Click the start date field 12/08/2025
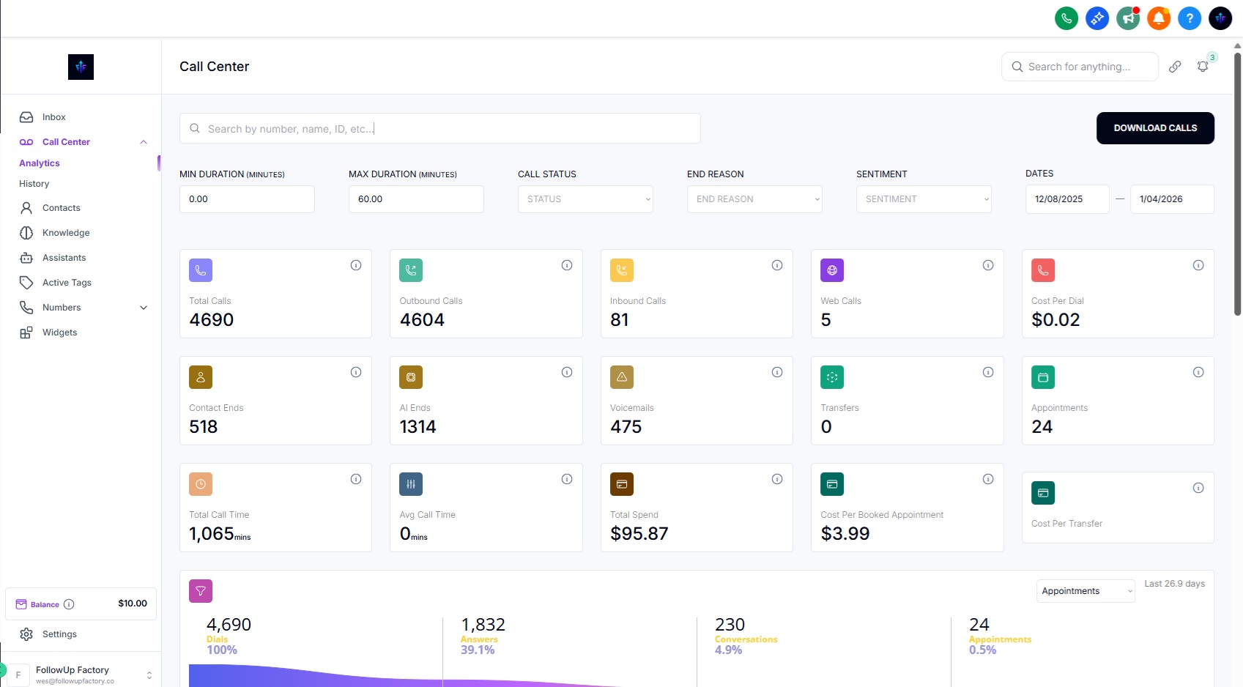The height and width of the screenshot is (687, 1243). coord(1067,199)
